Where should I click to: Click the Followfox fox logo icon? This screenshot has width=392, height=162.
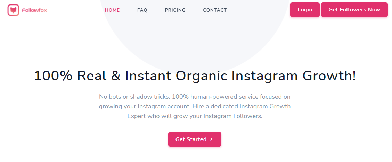13,10
